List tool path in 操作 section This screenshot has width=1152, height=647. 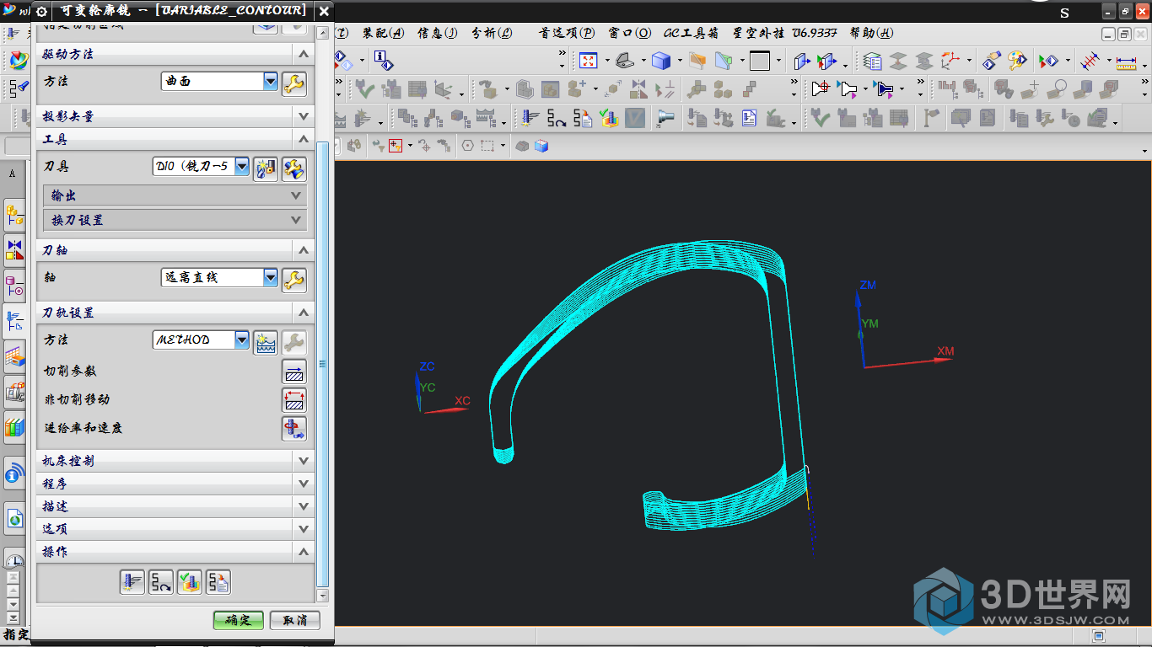[x=218, y=582]
